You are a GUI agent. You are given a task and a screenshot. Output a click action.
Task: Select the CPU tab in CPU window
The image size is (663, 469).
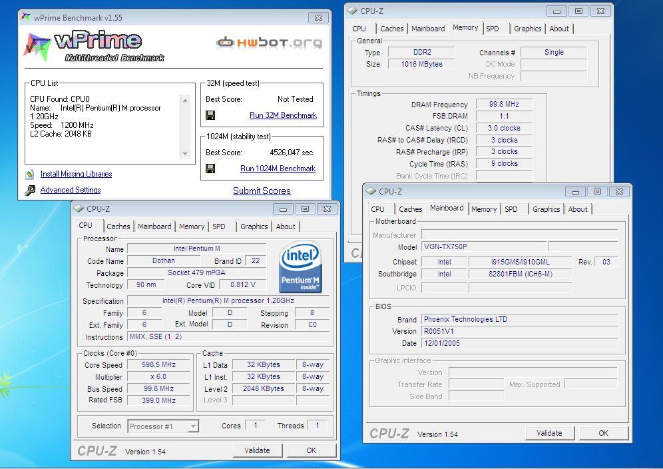(x=85, y=226)
